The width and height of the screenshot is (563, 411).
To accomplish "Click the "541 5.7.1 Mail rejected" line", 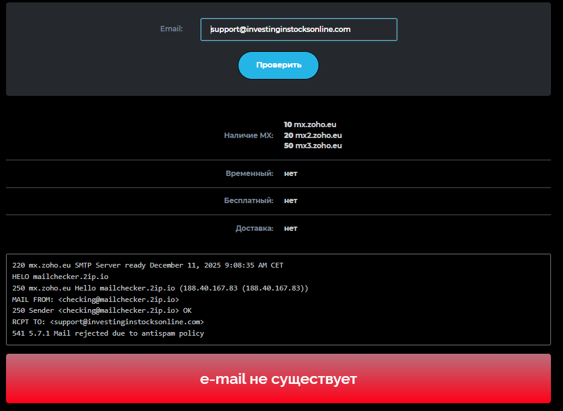I will (108, 333).
